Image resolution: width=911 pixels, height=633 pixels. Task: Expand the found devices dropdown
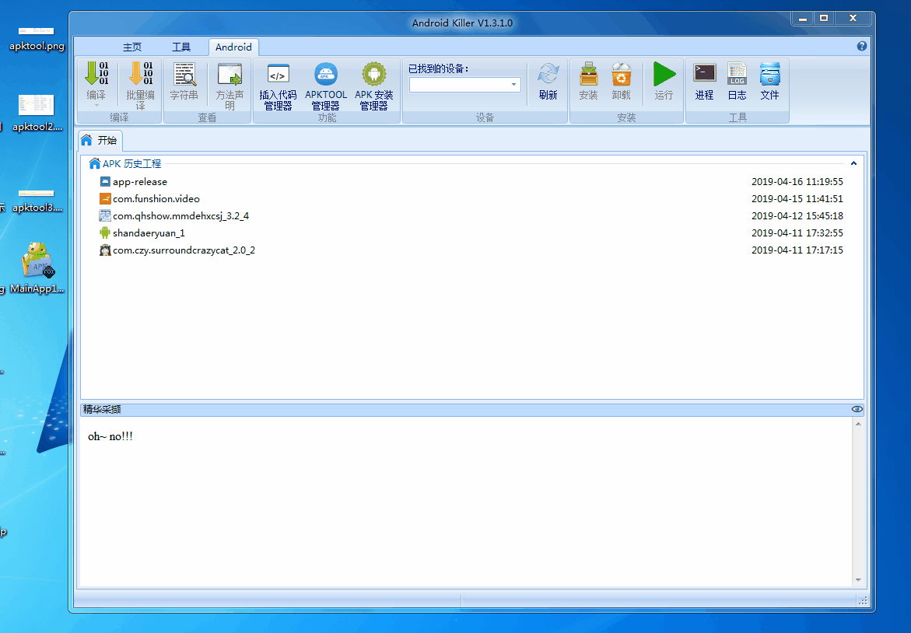point(513,85)
